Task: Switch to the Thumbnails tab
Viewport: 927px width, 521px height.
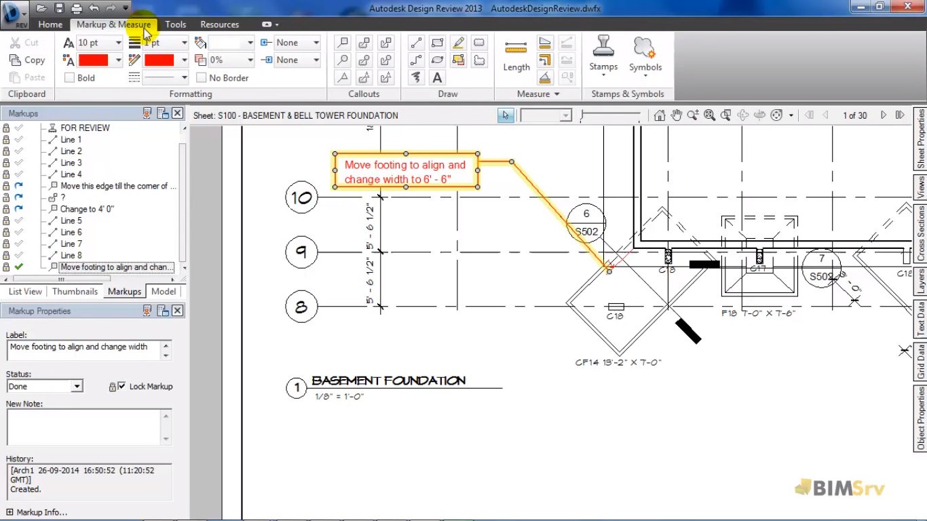Action: point(75,292)
